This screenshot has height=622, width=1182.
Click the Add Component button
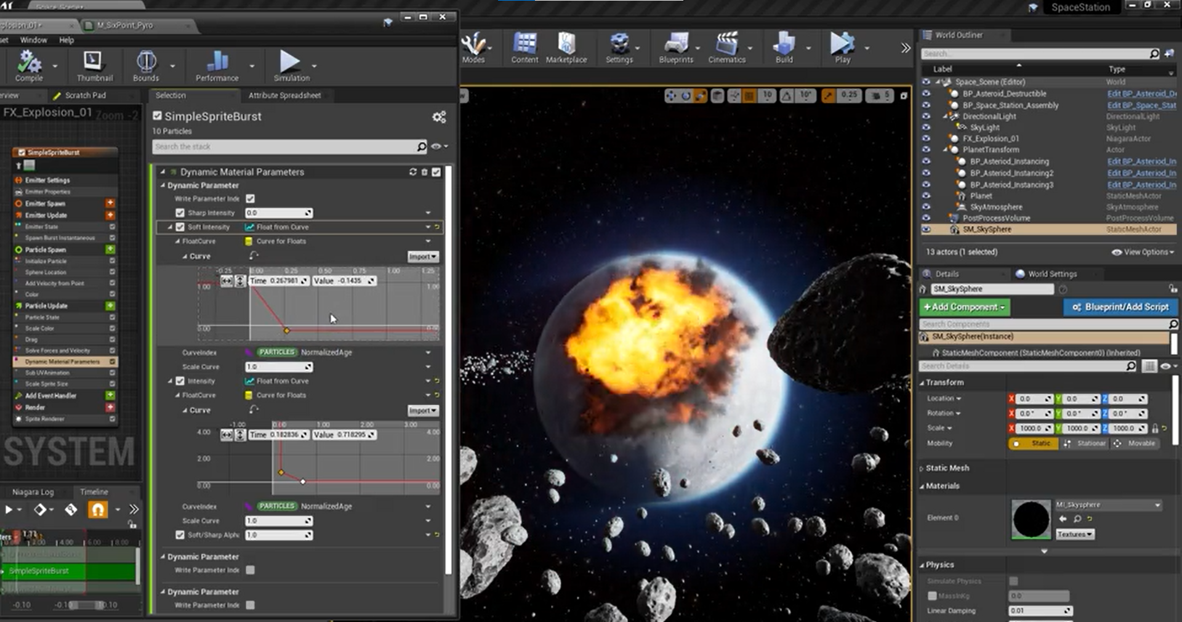click(964, 307)
